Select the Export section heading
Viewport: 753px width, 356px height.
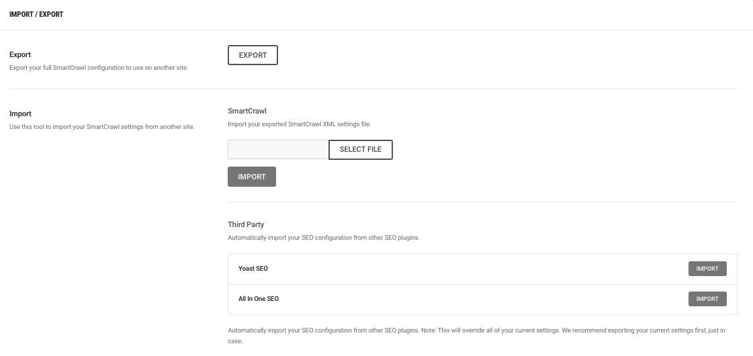coord(20,55)
